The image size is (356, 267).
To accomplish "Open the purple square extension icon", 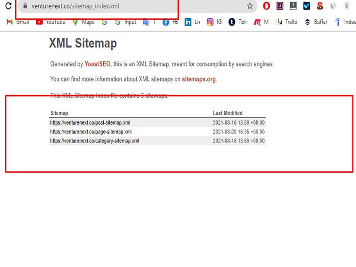I will 280,6.
